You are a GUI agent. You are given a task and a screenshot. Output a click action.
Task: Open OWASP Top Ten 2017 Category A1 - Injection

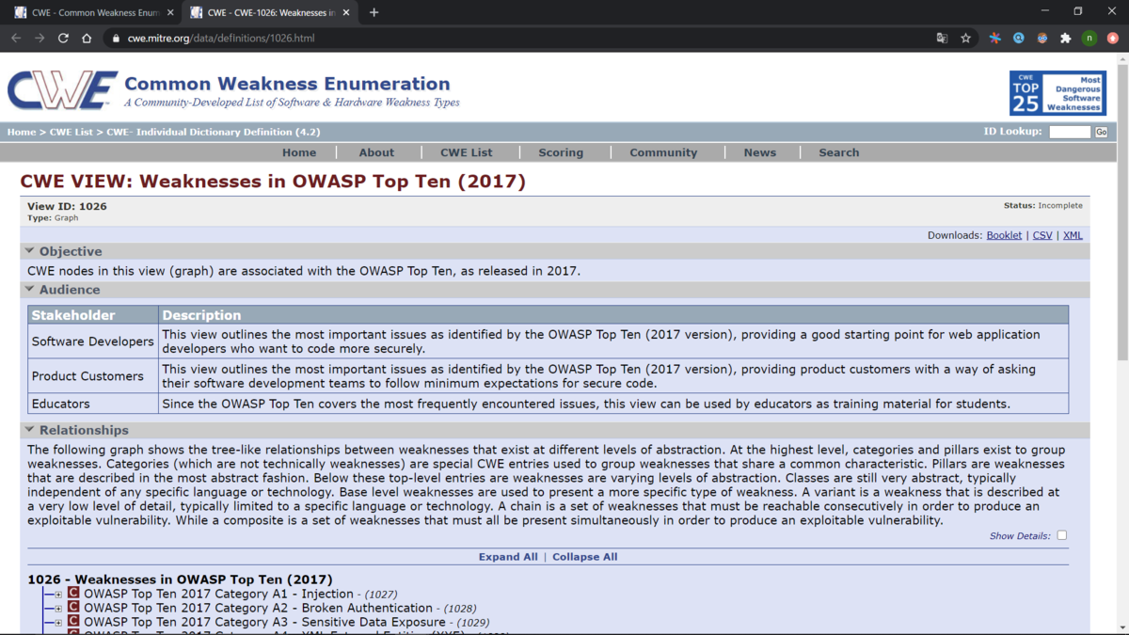(x=218, y=594)
